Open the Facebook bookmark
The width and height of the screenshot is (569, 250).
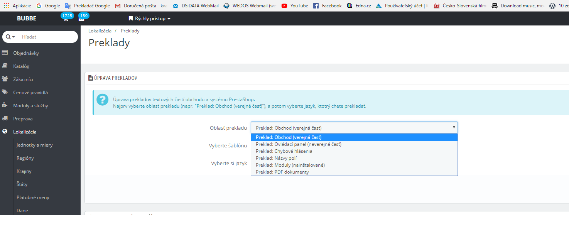tap(328, 6)
